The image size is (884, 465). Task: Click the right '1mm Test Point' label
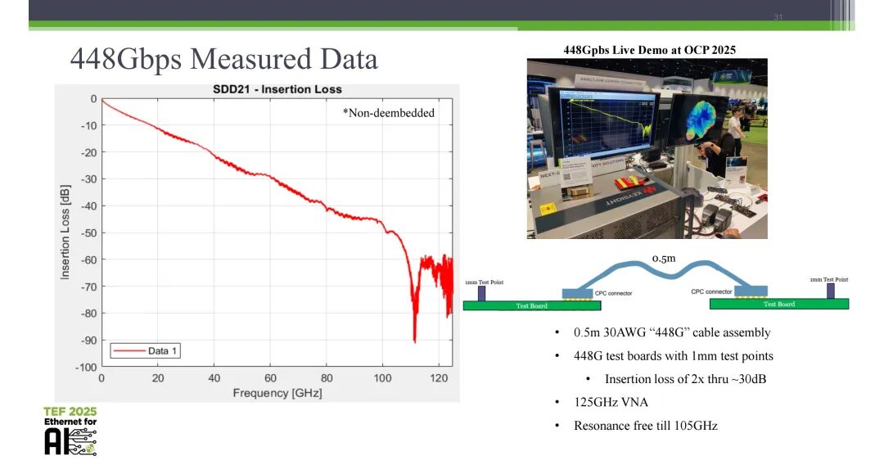tap(828, 279)
